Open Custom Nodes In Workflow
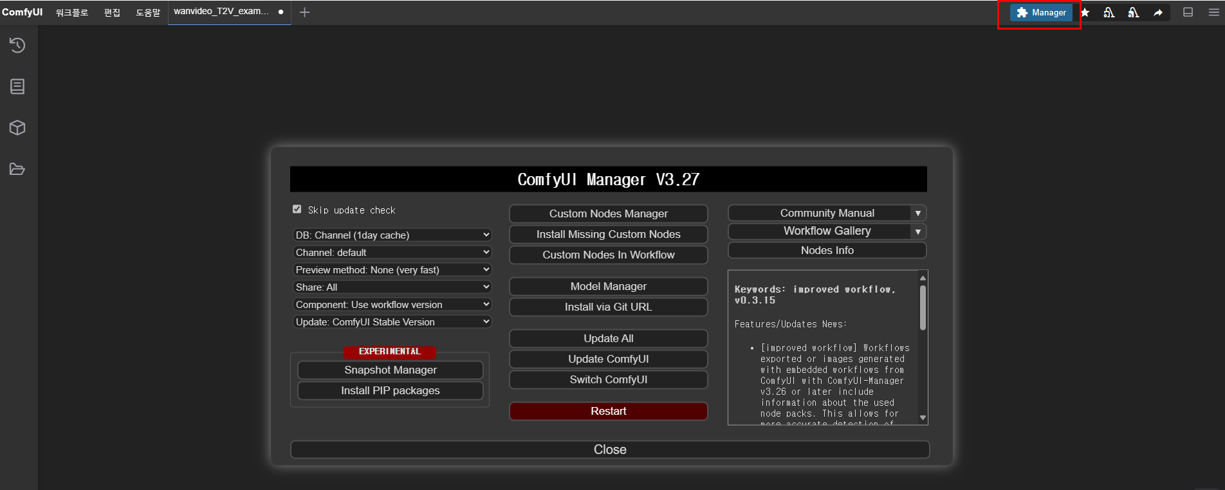The width and height of the screenshot is (1225, 490). (x=609, y=255)
